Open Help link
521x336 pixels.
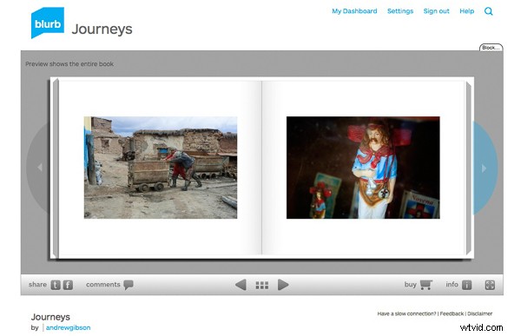[x=467, y=11]
